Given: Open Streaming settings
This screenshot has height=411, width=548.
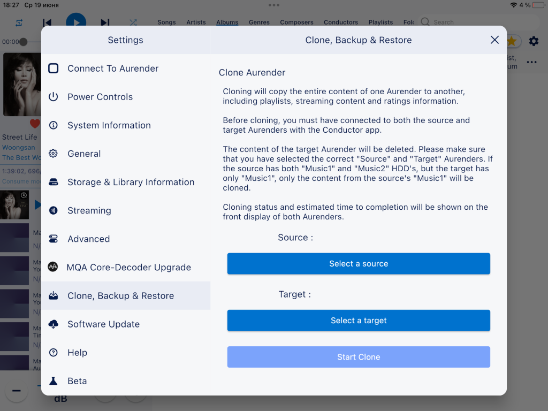Looking at the screenshot, I should [126, 210].
